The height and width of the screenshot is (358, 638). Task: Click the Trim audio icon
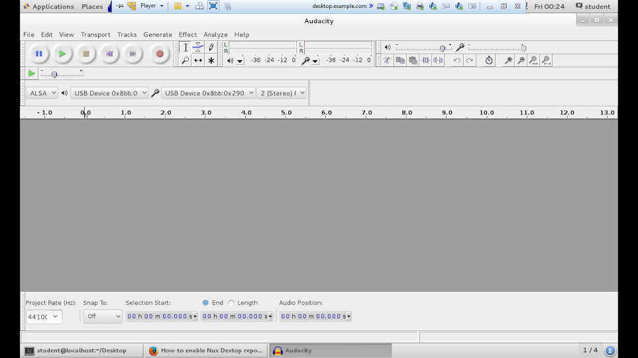coord(425,60)
